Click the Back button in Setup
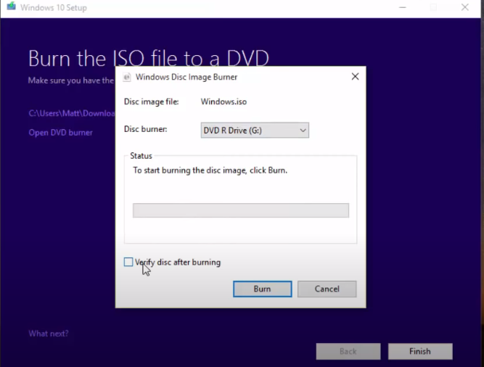The image size is (484, 367). coord(348,351)
